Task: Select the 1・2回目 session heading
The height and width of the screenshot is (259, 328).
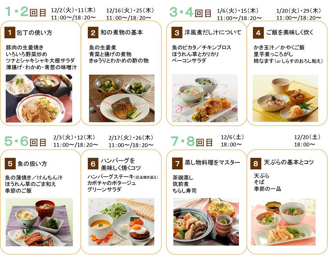Action: pyautogui.click(x=26, y=12)
